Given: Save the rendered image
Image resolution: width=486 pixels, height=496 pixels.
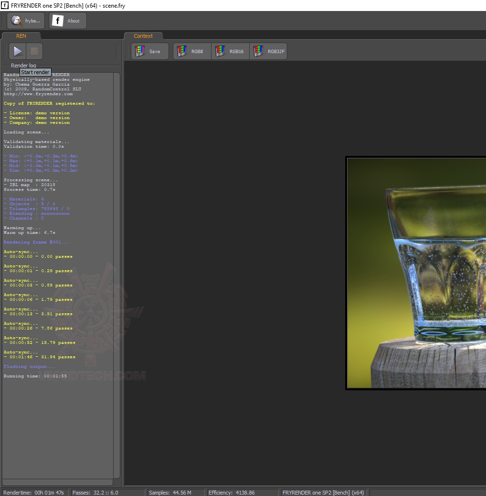Looking at the screenshot, I should 150,51.
